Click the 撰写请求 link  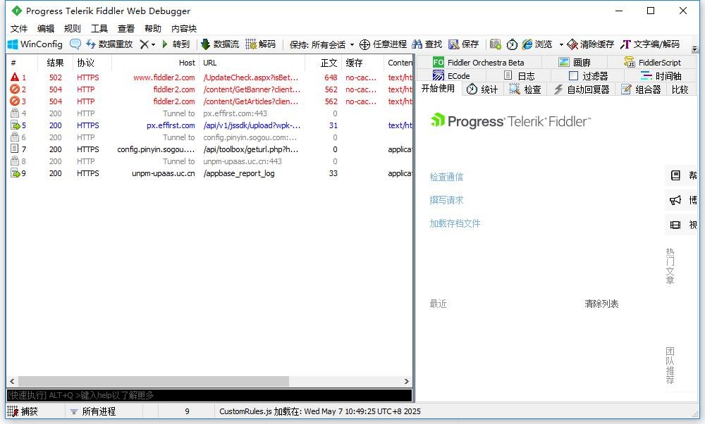(x=446, y=200)
